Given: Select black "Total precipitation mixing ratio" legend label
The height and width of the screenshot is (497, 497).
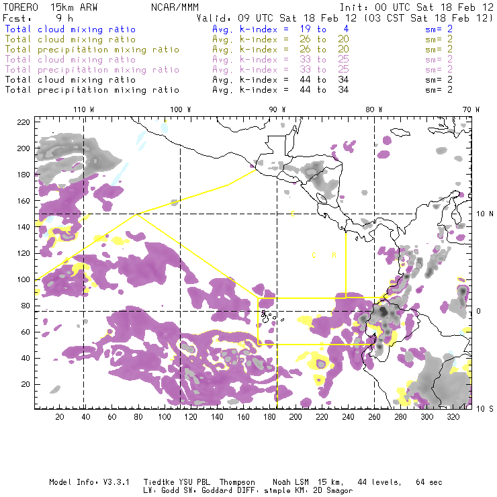Looking at the screenshot, I should (92, 91).
